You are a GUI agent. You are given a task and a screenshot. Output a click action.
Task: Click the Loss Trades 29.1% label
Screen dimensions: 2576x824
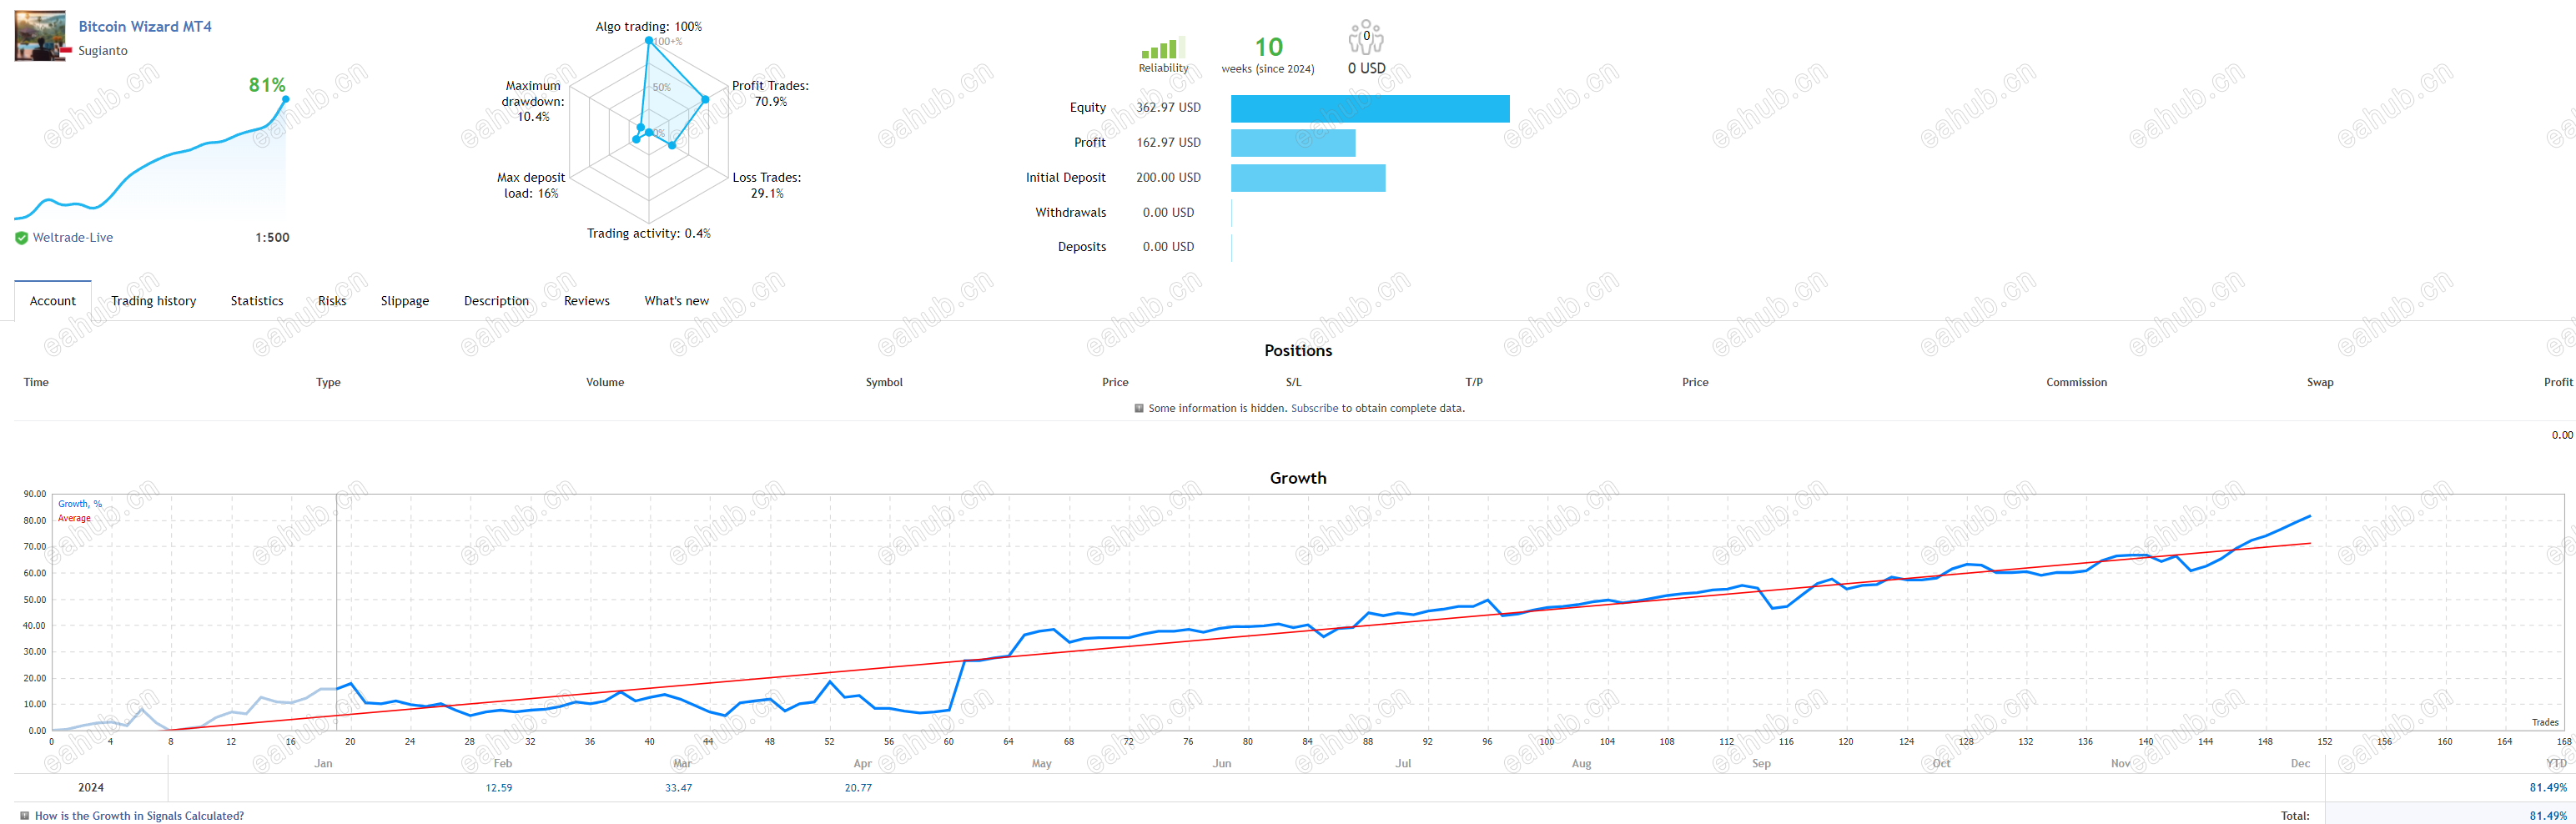(x=767, y=186)
